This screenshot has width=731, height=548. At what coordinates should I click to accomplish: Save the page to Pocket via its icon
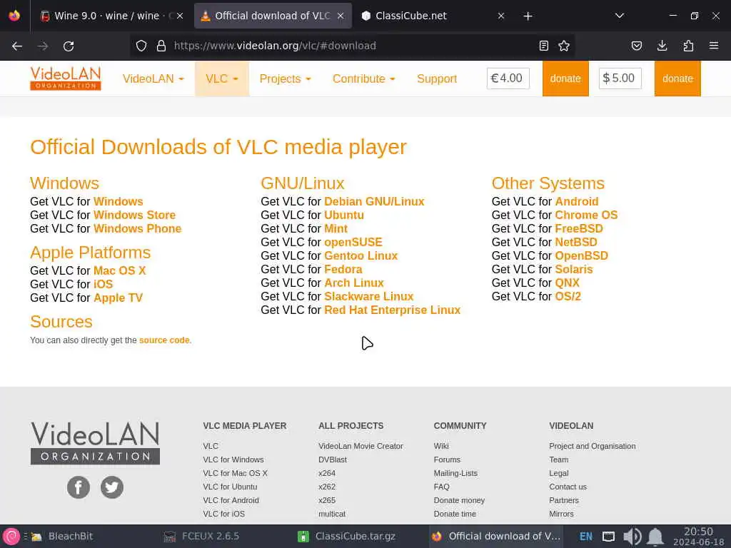coord(636,46)
